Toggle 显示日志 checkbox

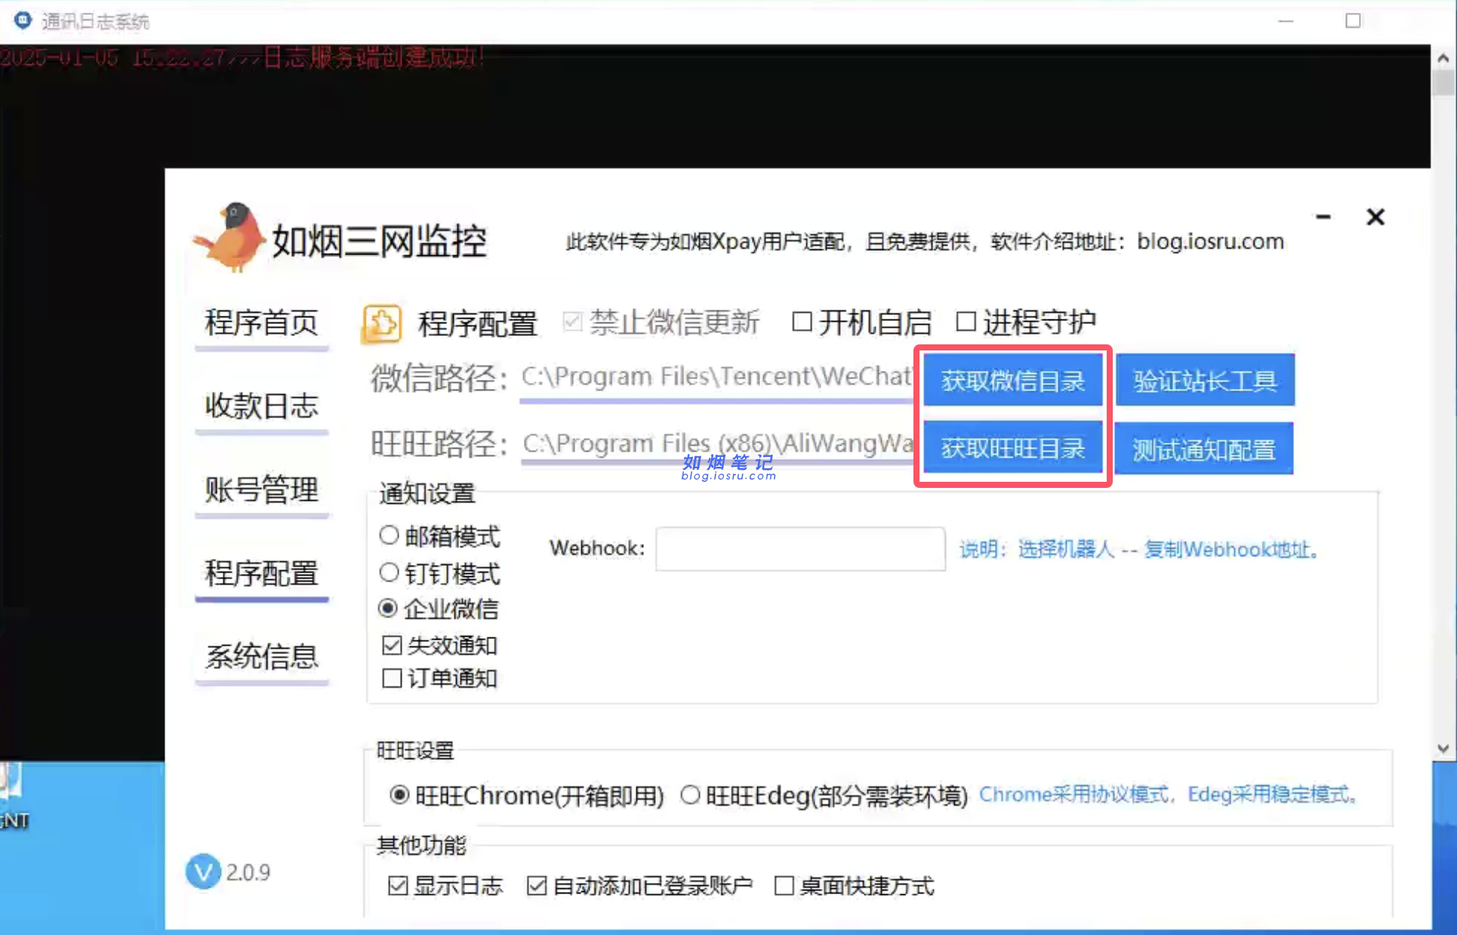pyautogui.click(x=445, y=885)
